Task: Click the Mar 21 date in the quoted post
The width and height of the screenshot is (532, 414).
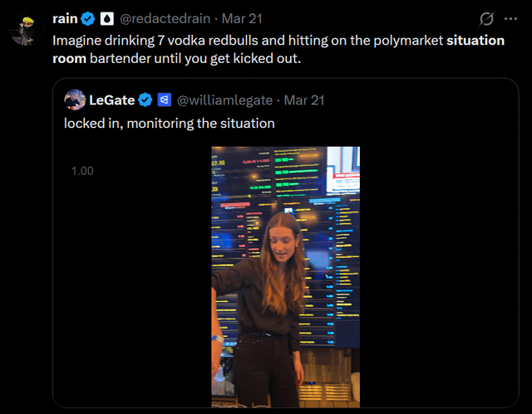Action: 304,100
